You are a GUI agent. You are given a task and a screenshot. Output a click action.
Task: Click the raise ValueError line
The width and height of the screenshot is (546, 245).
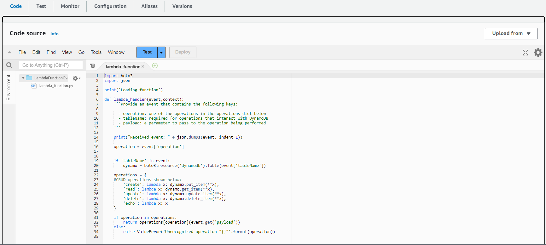pos(199,232)
